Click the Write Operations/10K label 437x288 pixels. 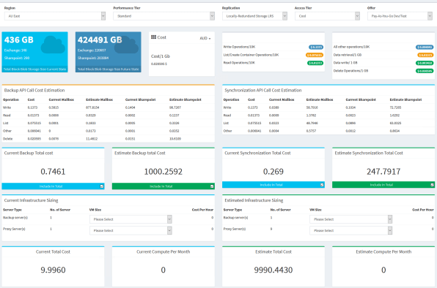click(x=239, y=47)
